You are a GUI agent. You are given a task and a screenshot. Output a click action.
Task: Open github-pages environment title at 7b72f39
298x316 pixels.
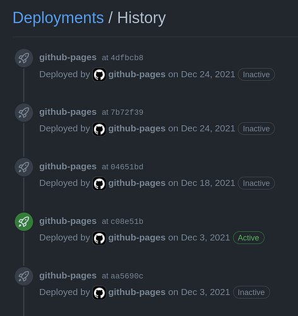[x=68, y=112]
